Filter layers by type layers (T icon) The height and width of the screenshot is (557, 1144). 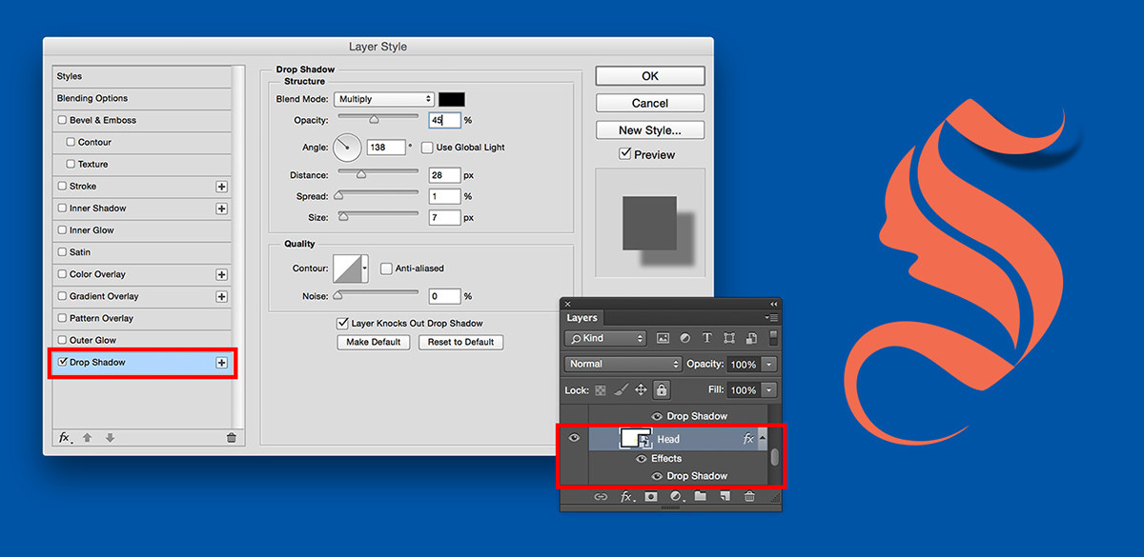[706, 338]
